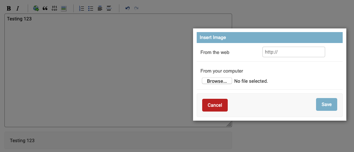The width and height of the screenshot is (354, 152).
Task: Create a bulleted list
Action: (x=91, y=9)
